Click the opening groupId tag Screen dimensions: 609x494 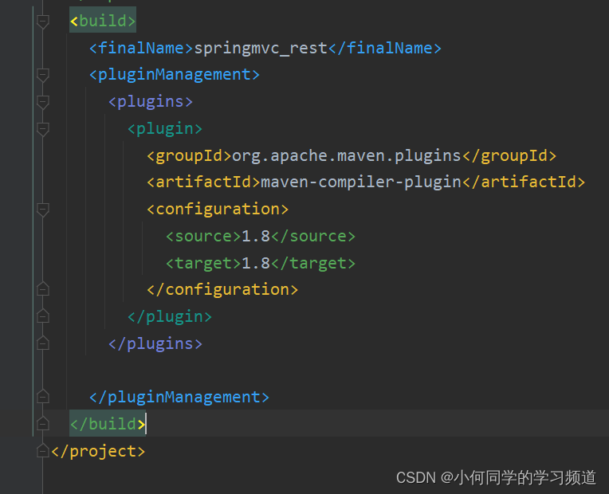pos(189,156)
